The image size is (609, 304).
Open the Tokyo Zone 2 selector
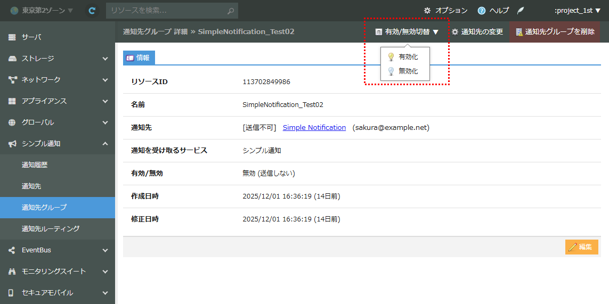point(42,11)
